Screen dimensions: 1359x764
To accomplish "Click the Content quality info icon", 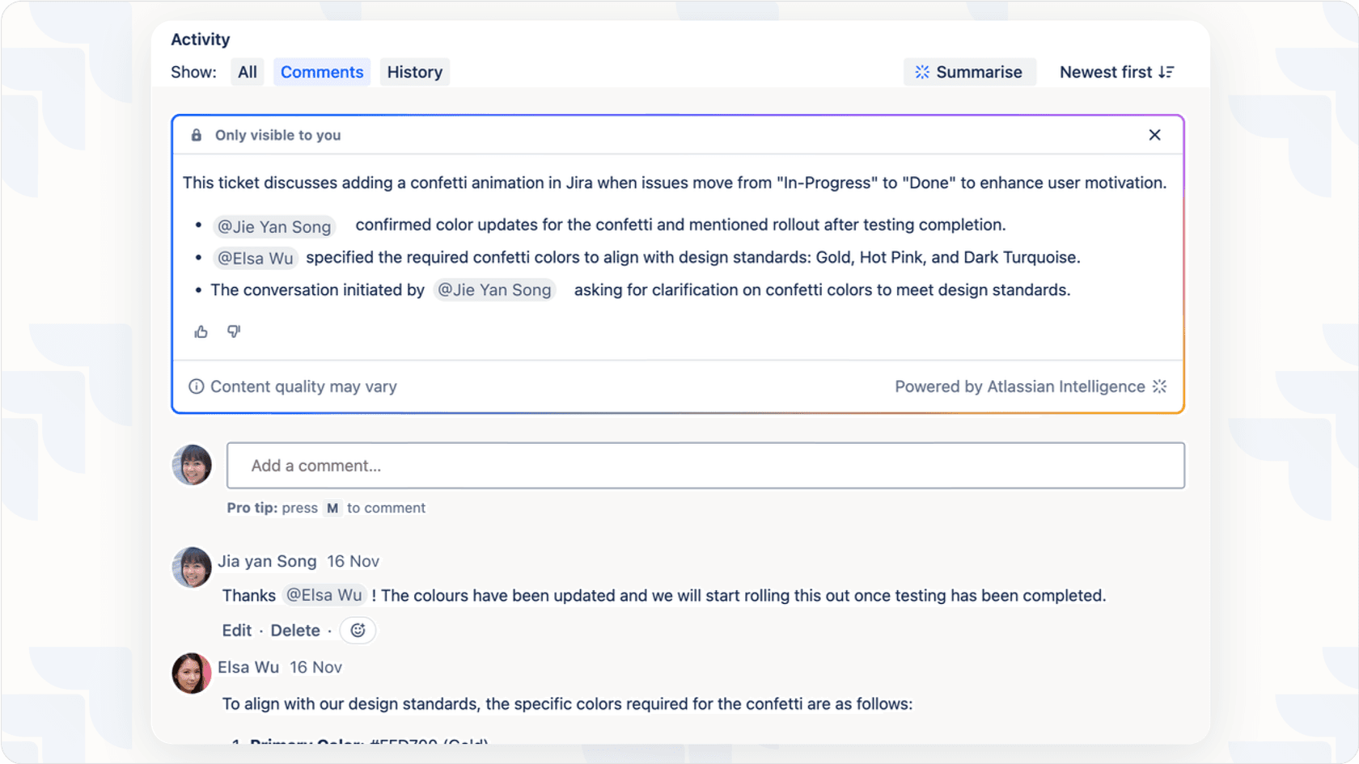I will tap(197, 386).
